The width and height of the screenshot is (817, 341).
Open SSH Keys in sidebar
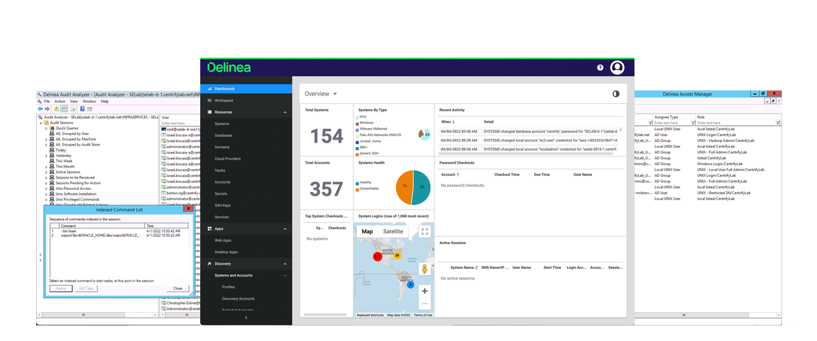point(222,205)
